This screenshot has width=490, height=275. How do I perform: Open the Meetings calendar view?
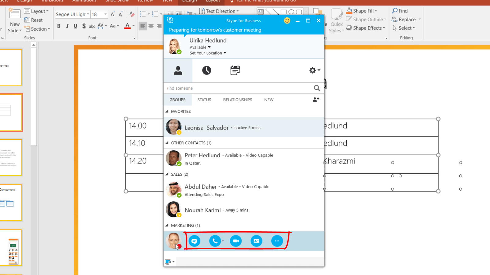point(235,70)
